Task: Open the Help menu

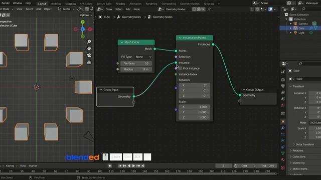Action: tap(28, 3)
